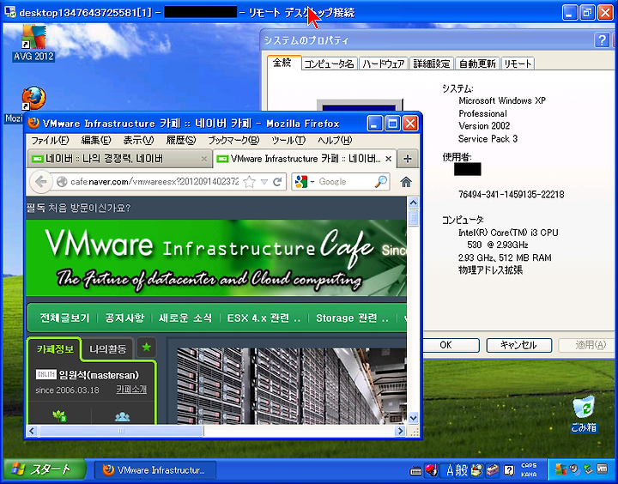
Task: Select the 詳細設定 tab
Action: pyautogui.click(x=432, y=64)
